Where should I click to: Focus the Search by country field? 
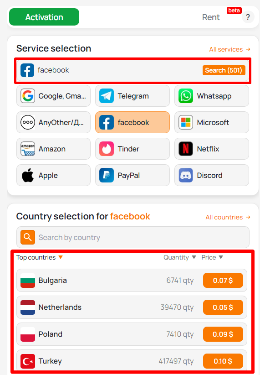click(x=133, y=237)
